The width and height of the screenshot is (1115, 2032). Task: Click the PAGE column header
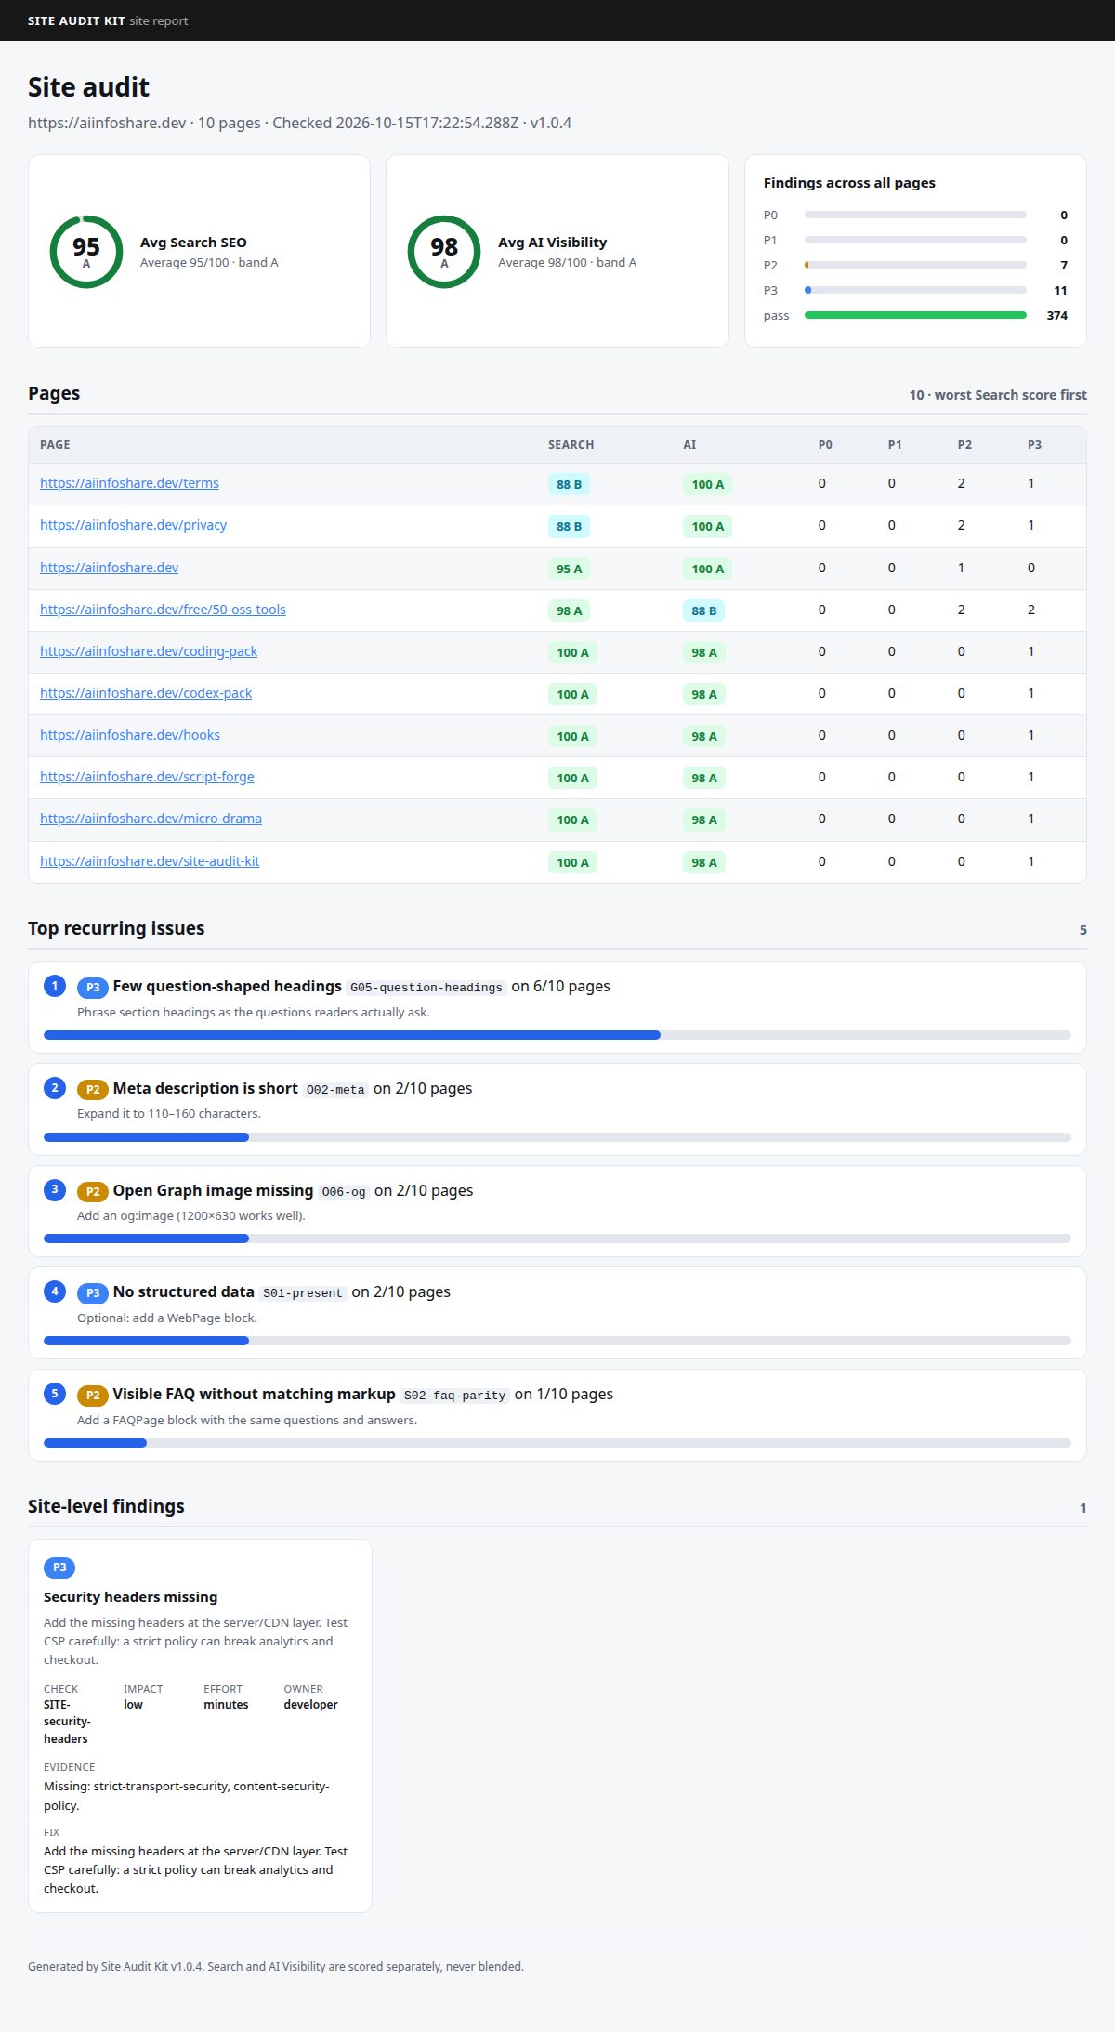[x=55, y=445]
